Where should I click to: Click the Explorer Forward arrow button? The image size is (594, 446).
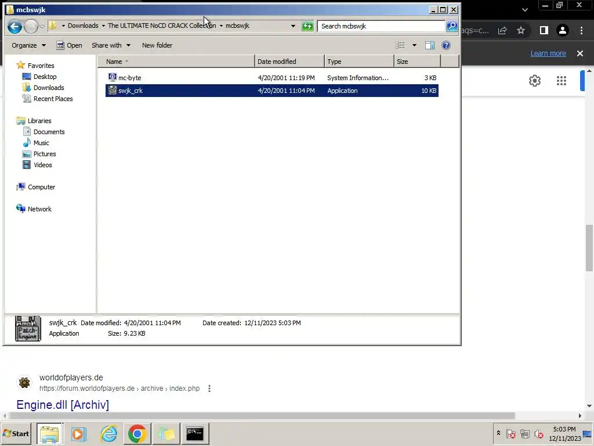click(x=31, y=26)
